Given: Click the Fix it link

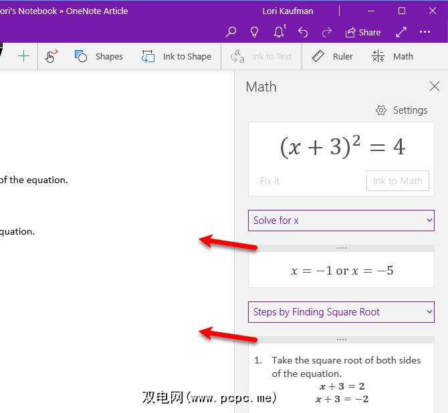Looking at the screenshot, I should tap(269, 181).
